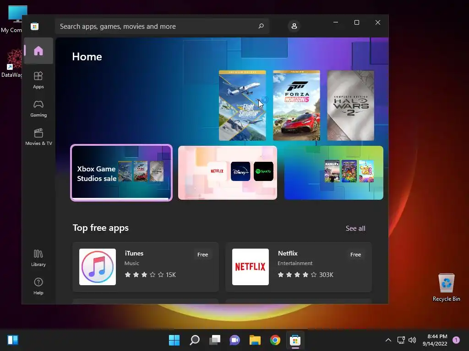The height and width of the screenshot is (351, 469).
Task: Click the Netflix icon in the streaming banner
Action: tap(217, 171)
